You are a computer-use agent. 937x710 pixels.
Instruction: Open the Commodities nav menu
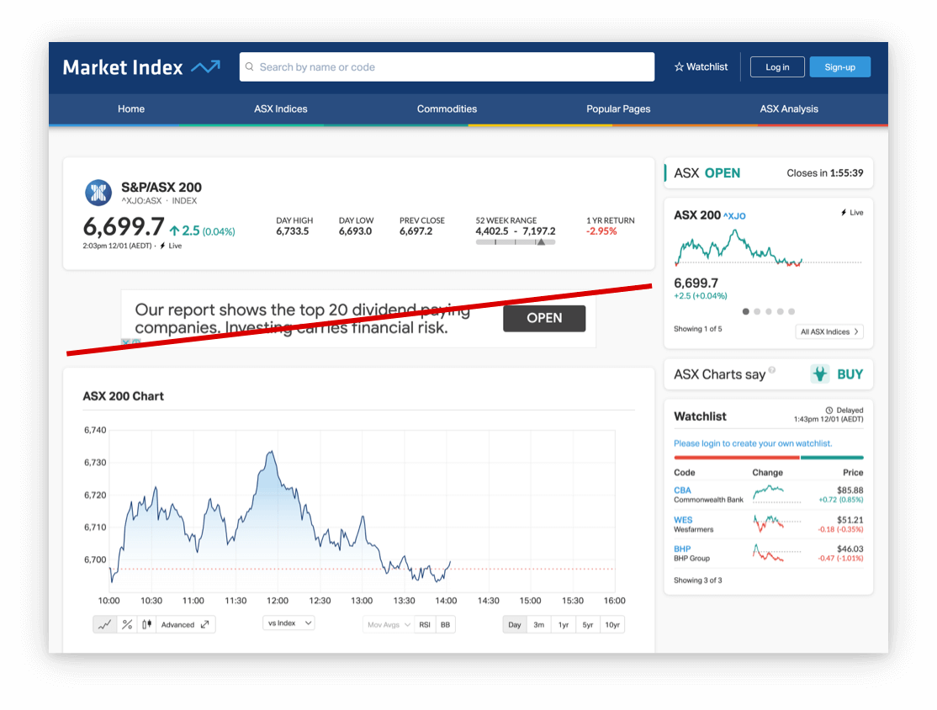447,109
